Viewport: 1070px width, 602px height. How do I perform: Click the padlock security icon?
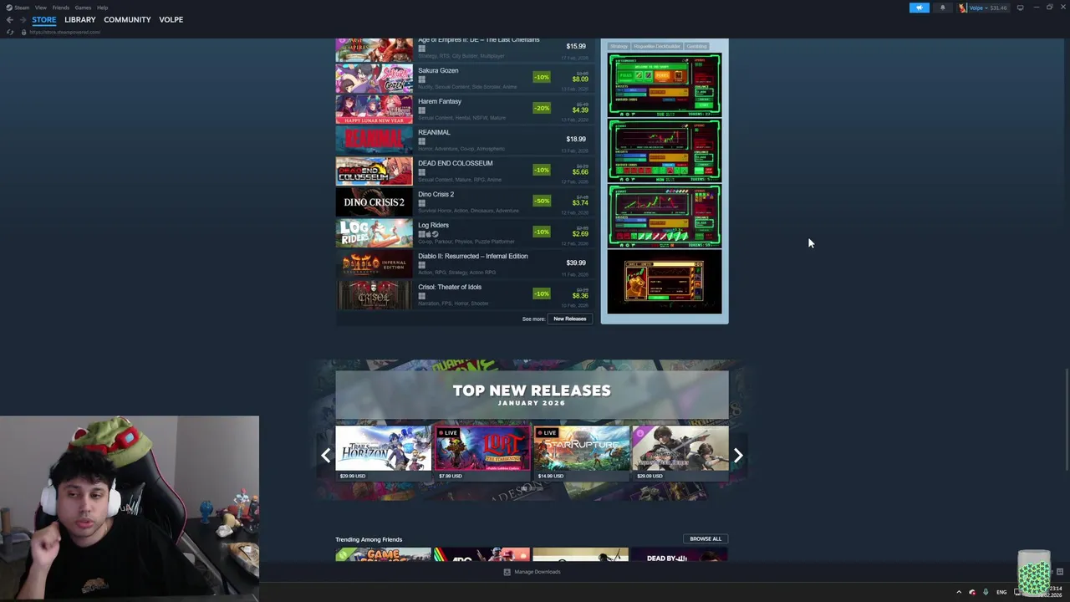coord(23,32)
